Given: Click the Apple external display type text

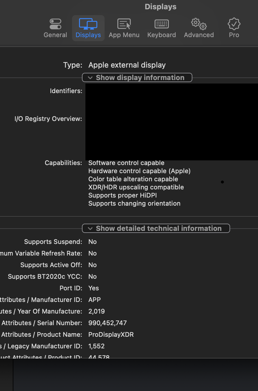Looking at the screenshot, I should [x=127, y=65].
